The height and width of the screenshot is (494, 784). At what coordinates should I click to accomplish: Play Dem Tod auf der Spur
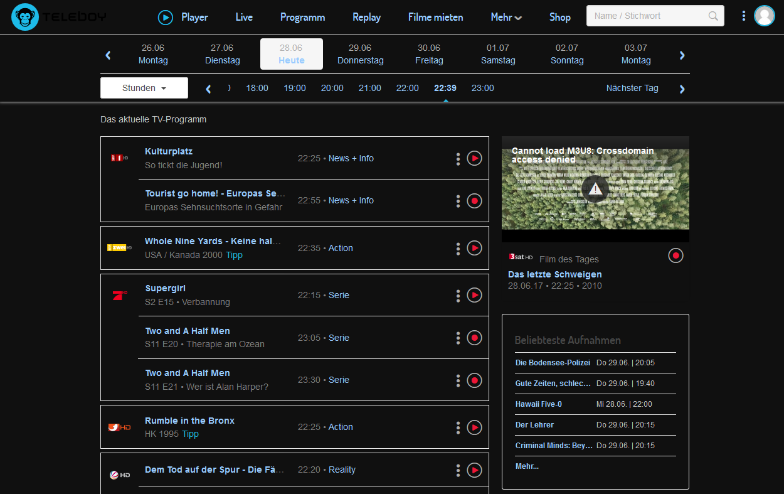click(475, 470)
